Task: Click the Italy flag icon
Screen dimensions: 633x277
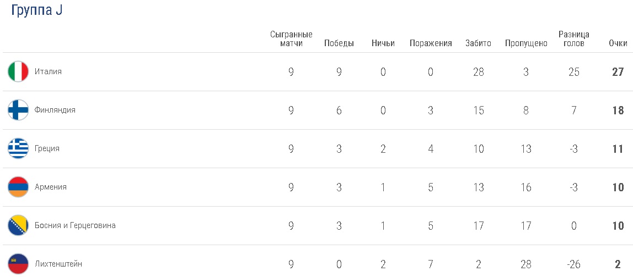Action: tap(18, 71)
